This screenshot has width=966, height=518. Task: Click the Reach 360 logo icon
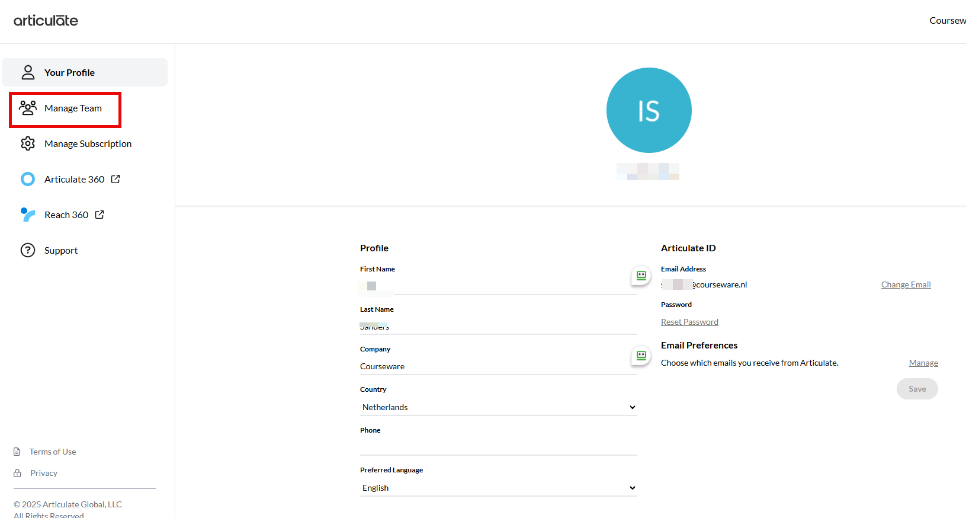point(28,215)
